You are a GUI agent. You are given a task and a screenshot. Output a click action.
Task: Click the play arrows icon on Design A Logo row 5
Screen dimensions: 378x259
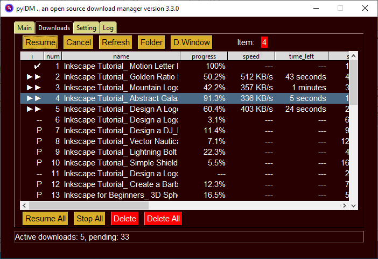(34, 109)
